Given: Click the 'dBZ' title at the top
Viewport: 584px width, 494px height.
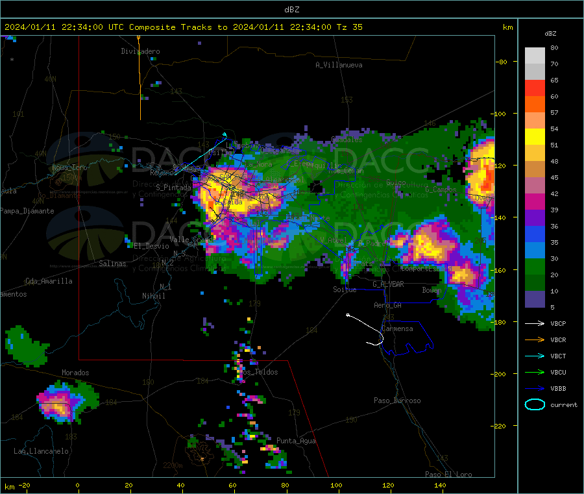Looking at the screenshot, I should tap(291, 10).
